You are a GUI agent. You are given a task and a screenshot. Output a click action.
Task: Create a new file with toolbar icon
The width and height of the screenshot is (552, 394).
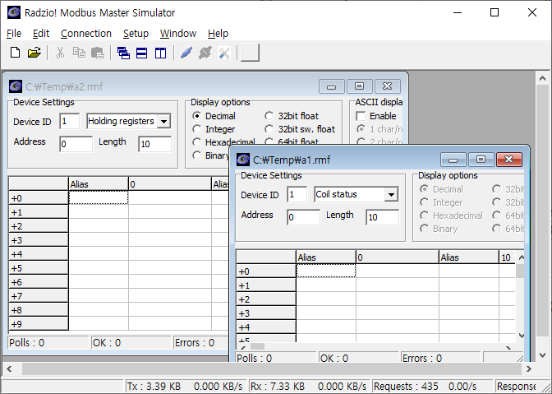click(15, 53)
